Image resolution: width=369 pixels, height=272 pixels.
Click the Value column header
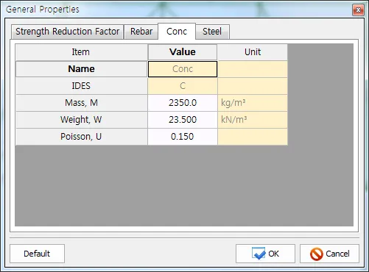coord(183,52)
